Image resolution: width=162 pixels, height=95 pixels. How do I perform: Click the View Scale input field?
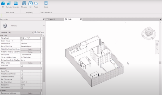click(x=30, y=38)
